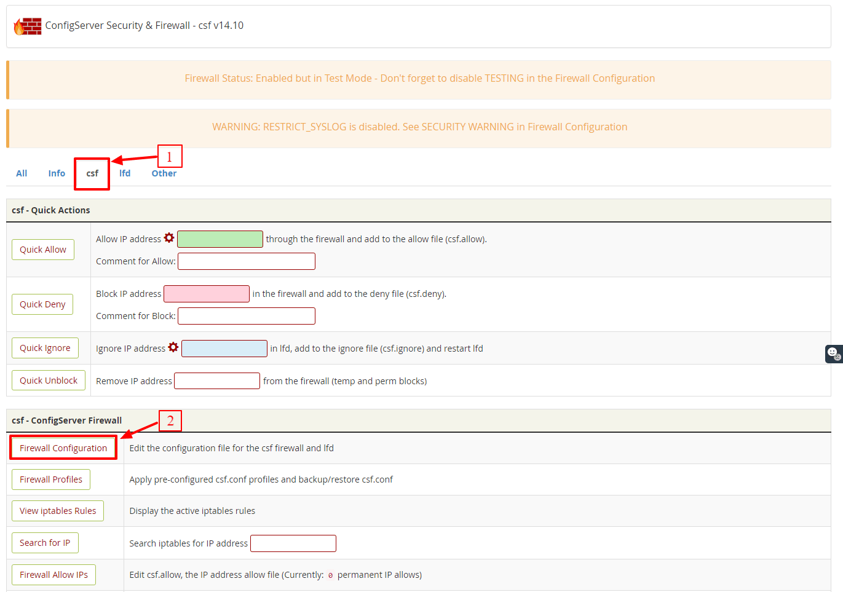This screenshot has height=592, width=843.
Task: Open the Info tab
Action: tap(57, 173)
